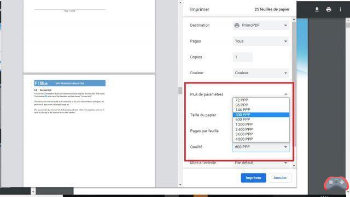The height and width of the screenshot is (197, 350).
Task: Select 72 PPP quality option
Action: click(x=261, y=100)
